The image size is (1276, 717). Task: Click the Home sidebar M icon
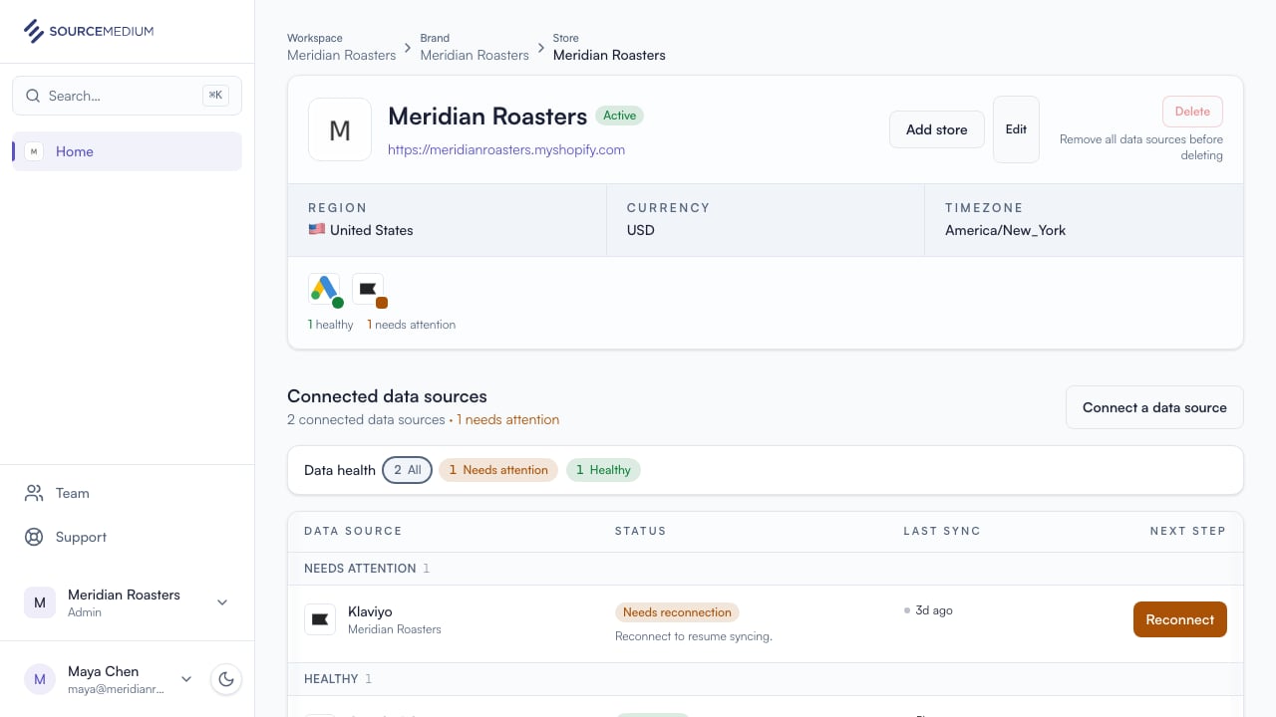click(x=34, y=151)
